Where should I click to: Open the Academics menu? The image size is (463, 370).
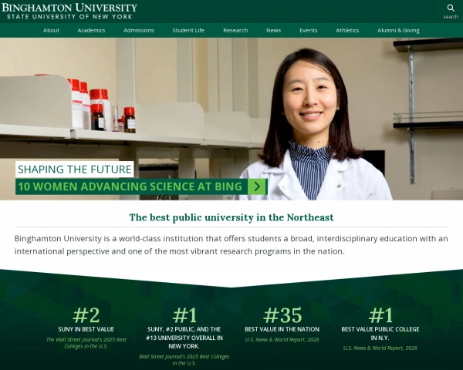(91, 30)
